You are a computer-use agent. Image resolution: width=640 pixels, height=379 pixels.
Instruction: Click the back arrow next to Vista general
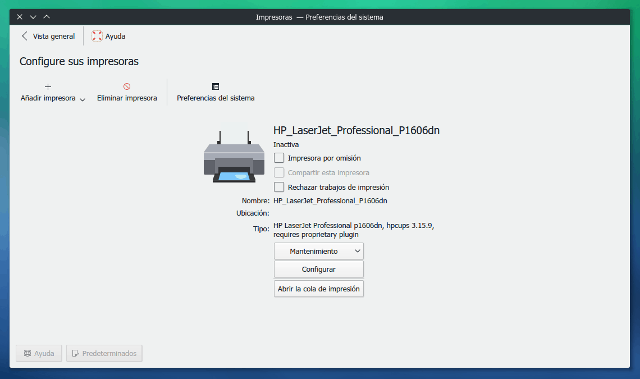pyautogui.click(x=24, y=35)
